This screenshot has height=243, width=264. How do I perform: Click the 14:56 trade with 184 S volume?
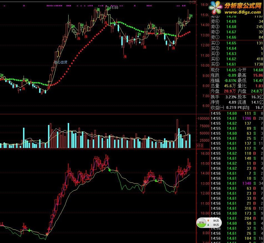coord(237,238)
